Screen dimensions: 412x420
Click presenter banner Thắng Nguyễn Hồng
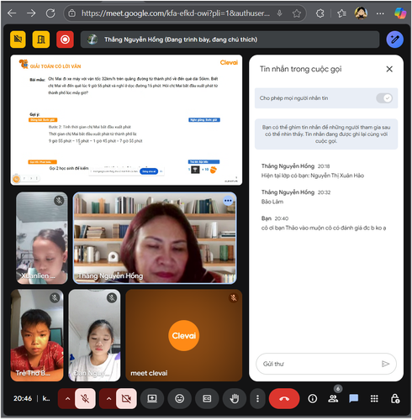[x=230, y=39]
